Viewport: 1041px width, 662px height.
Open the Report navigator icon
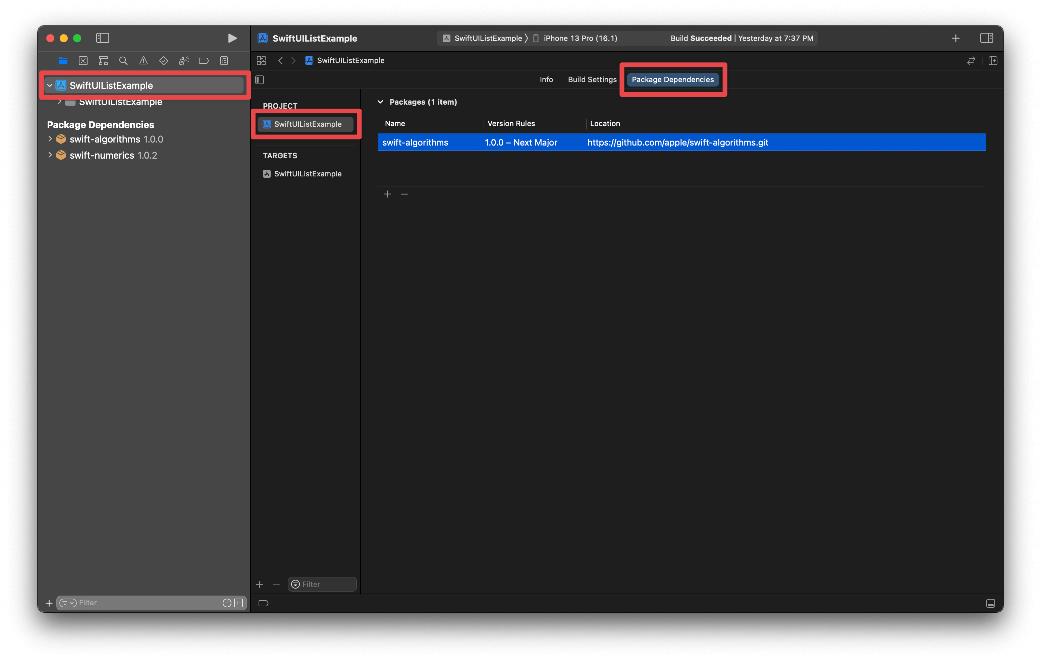(x=224, y=61)
